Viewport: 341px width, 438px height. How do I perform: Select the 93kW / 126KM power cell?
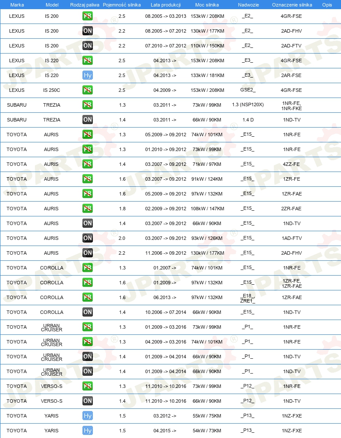click(207, 238)
